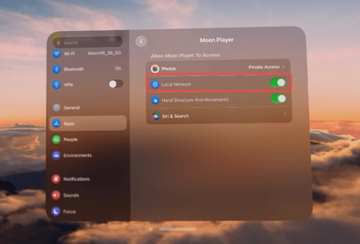Image resolution: width=360 pixels, height=244 pixels.
Task: Toggle the VPN switch
Action: [116, 84]
